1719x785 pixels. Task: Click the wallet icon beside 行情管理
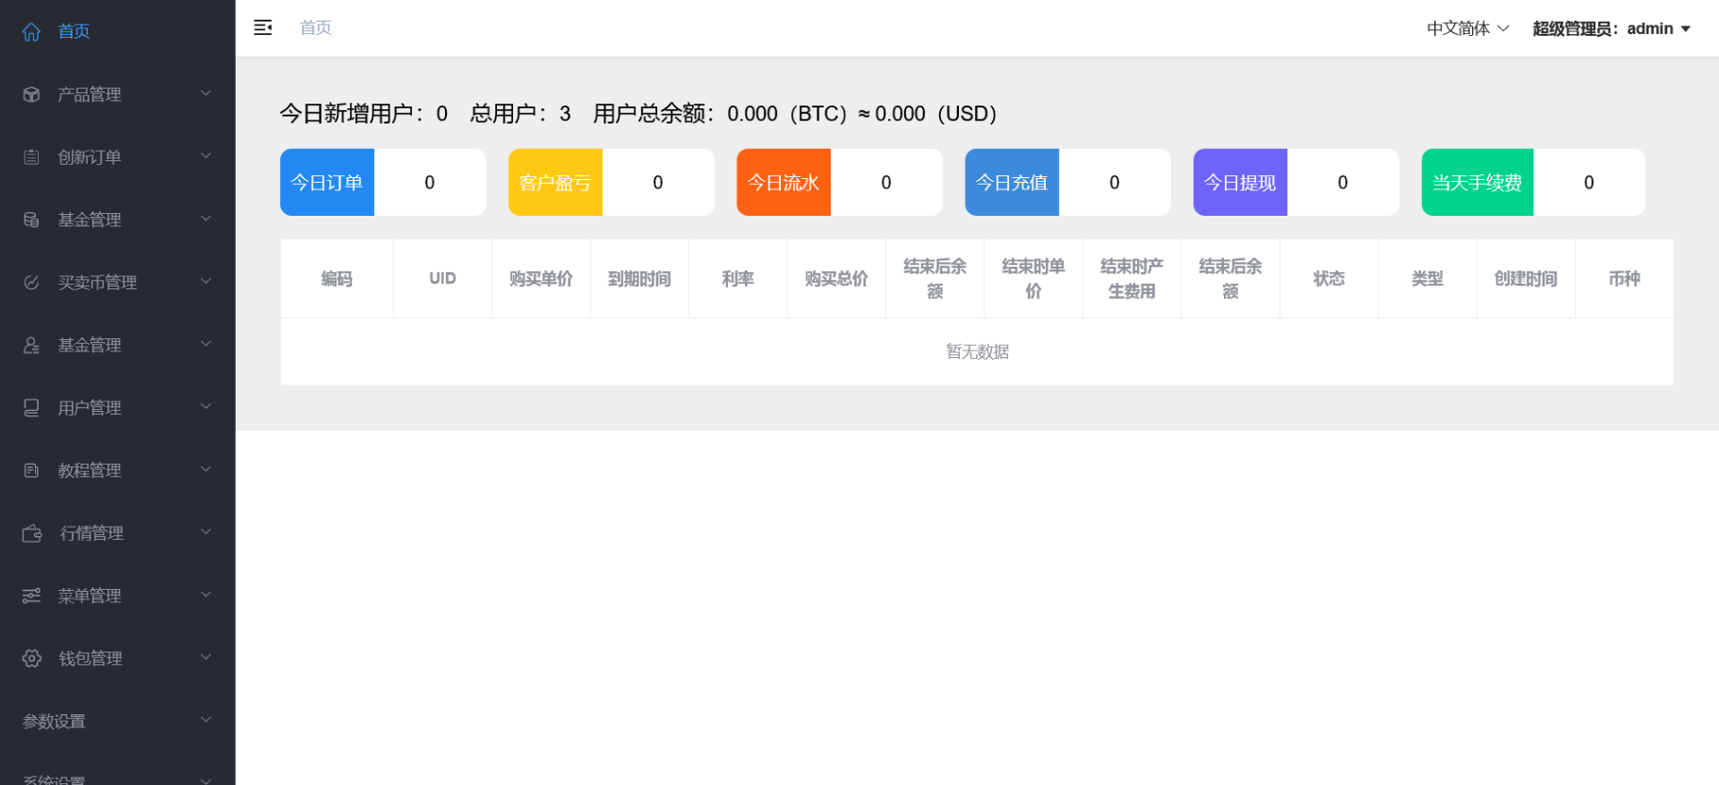pos(32,533)
